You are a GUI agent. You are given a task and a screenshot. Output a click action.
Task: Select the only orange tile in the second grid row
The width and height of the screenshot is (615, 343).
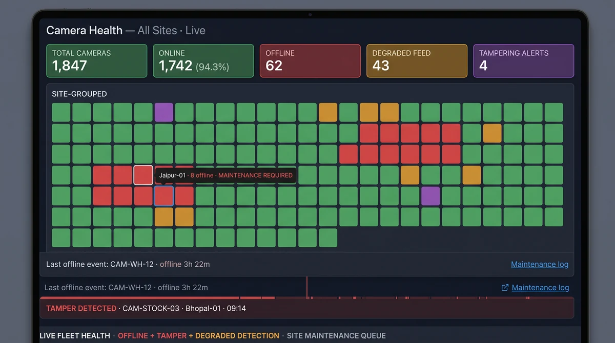pos(492,133)
